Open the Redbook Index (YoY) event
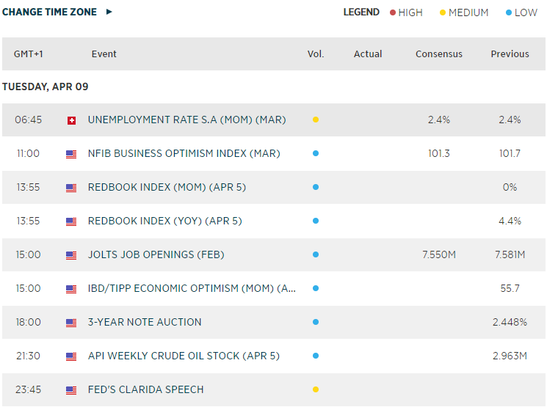The image size is (547, 407). (x=164, y=221)
